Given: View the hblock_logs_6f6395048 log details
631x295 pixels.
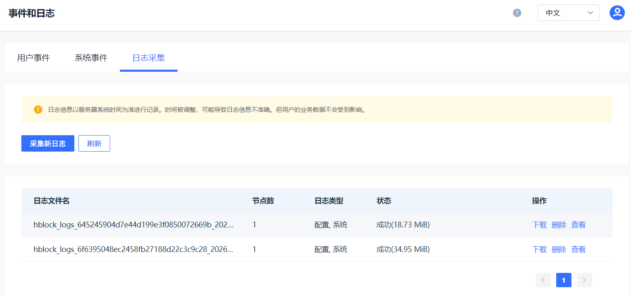Looking at the screenshot, I should click(578, 249).
